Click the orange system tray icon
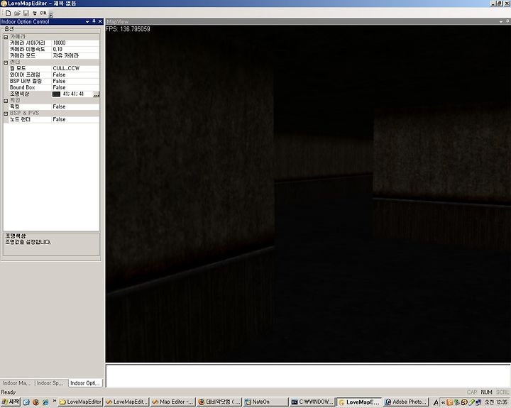Viewport: 511px width, 408px height. [450, 402]
